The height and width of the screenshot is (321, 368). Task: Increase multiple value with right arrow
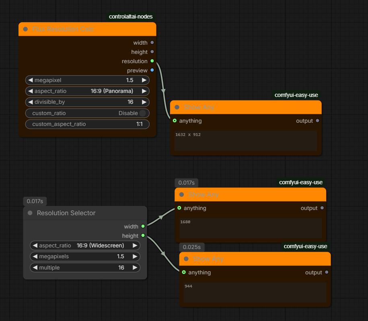[135, 267]
